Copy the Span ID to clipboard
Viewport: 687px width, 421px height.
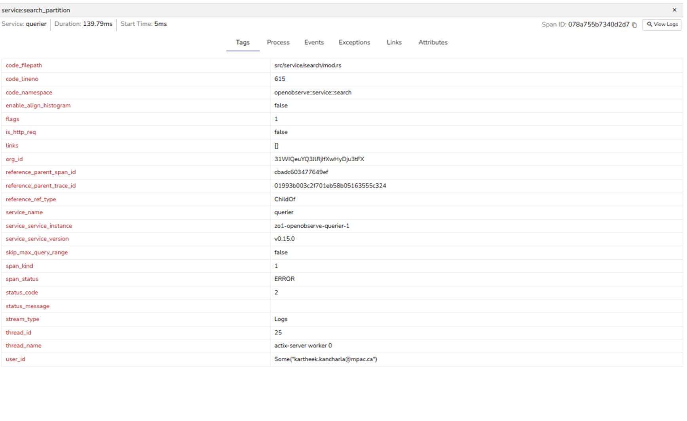pos(634,25)
